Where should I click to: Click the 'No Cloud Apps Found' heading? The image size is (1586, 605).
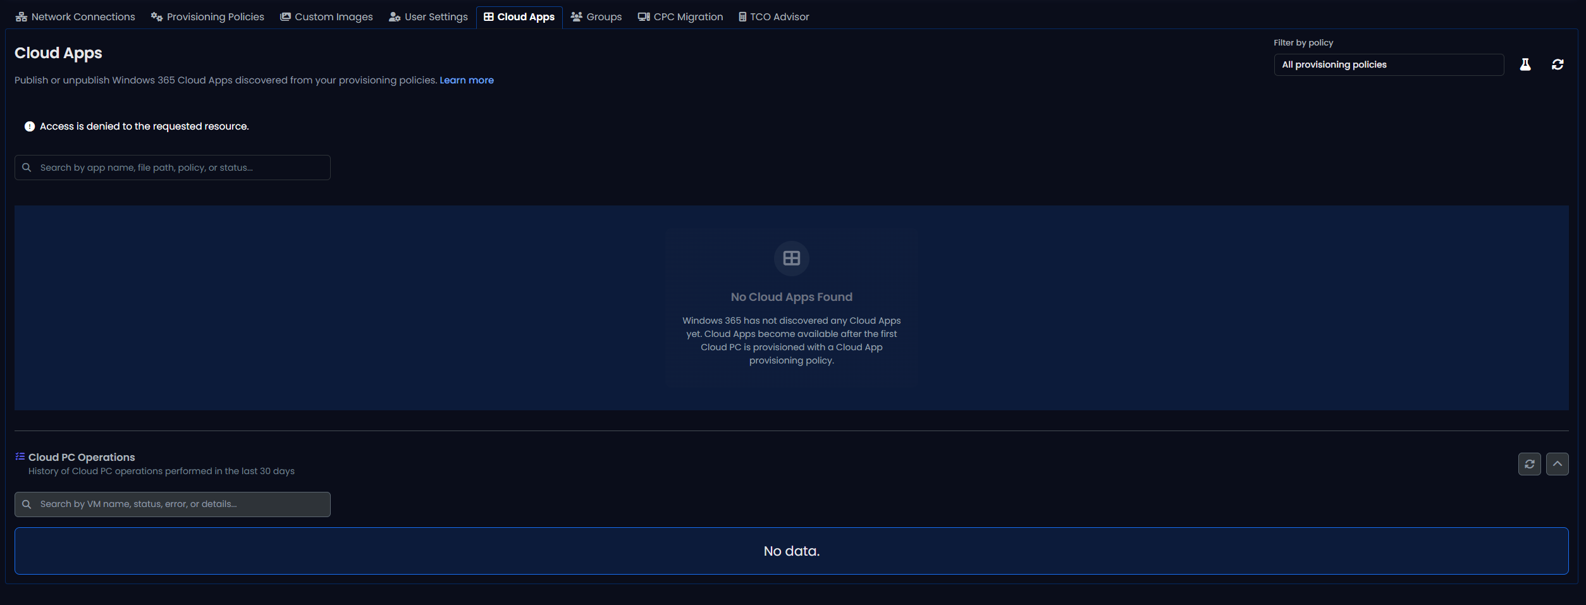click(x=792, y=297)
